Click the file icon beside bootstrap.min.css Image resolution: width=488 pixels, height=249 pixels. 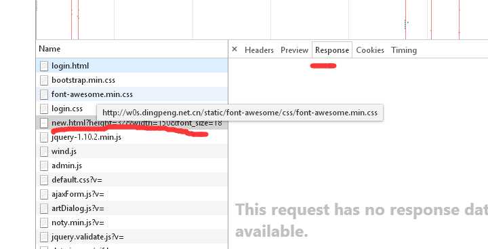44,81
